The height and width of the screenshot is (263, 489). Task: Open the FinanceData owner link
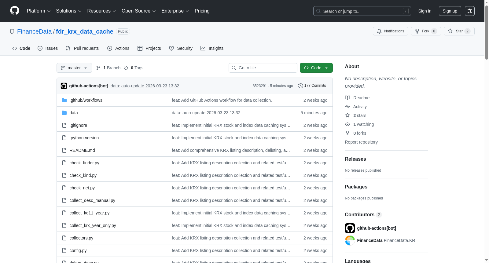click(35, 31)
